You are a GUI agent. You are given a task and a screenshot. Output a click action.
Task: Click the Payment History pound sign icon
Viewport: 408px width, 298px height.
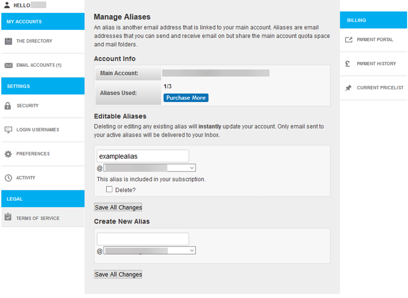pyautogui.click(x=348, y=64)
